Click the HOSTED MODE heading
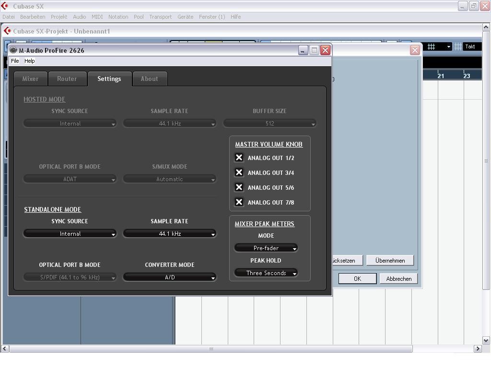The height and width of the screenshot is (368, 491). 45,99
